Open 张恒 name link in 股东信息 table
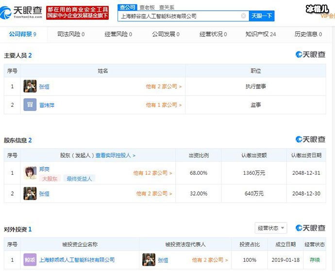Image resolution: width=335 pixels, height=271 pixels. [x=44, y=194]
